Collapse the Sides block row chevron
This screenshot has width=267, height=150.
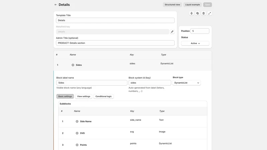click(73, 65)
